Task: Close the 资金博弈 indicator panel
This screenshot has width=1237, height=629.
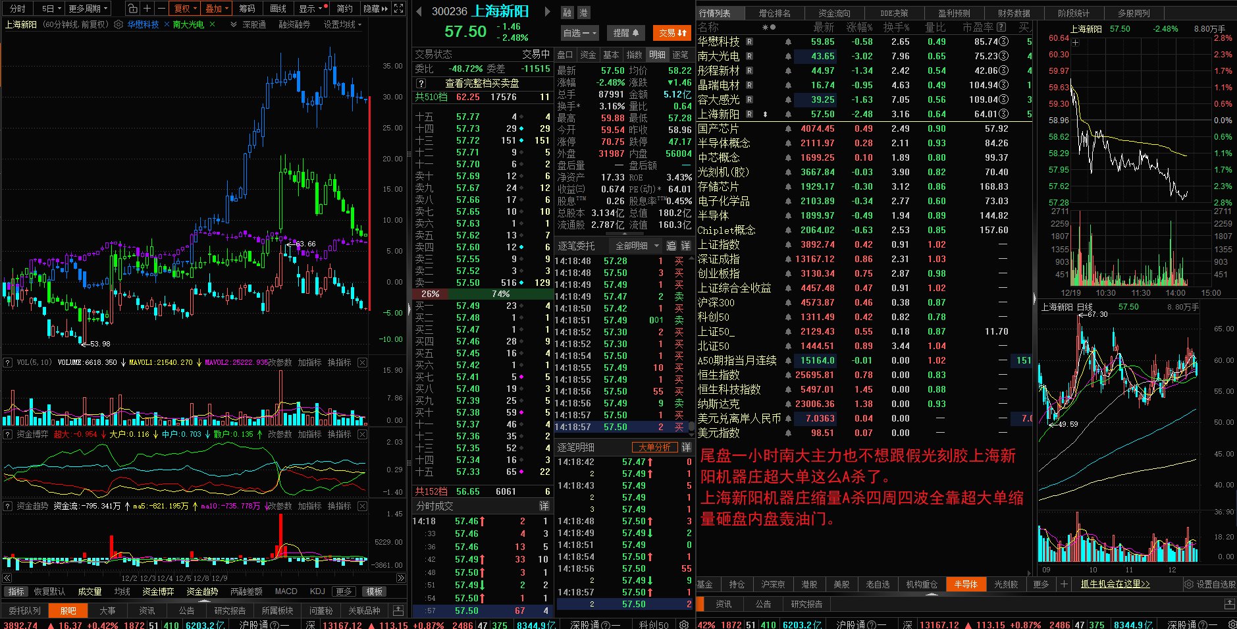Action: click(362, 434)
